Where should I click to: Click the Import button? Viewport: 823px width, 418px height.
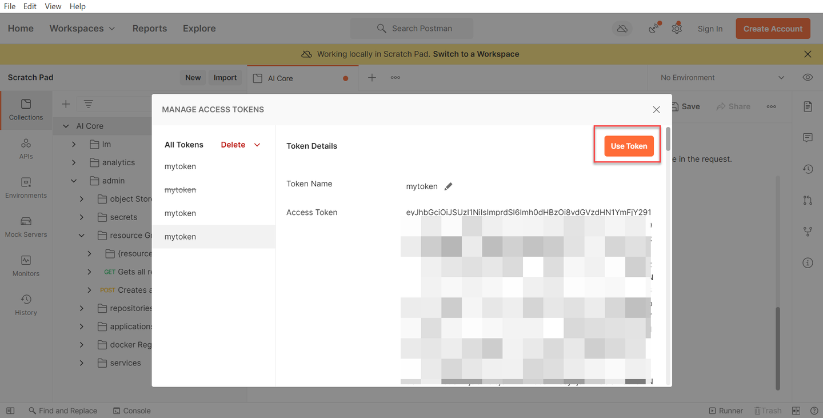click(225, 78)
